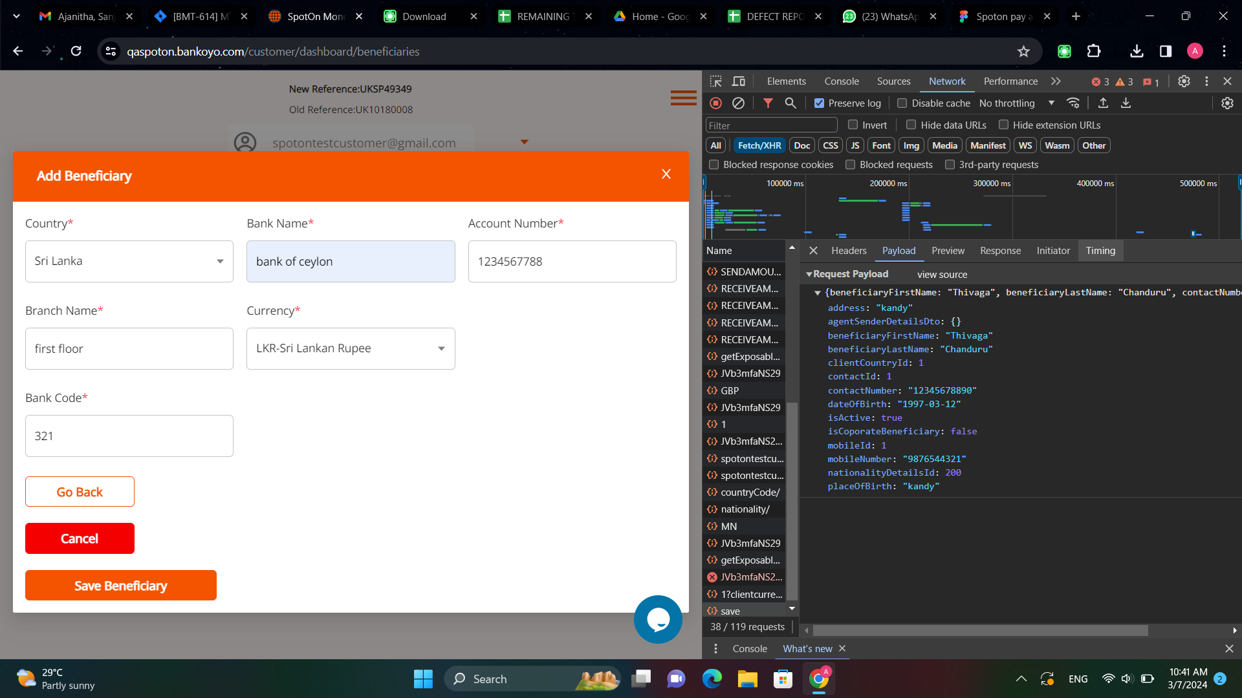Open DevTools main settings gear icon
The image size is (1242, 698).
point(1184,81)
